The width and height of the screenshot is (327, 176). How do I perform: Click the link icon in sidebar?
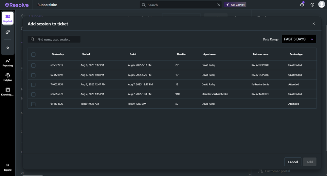(8, 32)
